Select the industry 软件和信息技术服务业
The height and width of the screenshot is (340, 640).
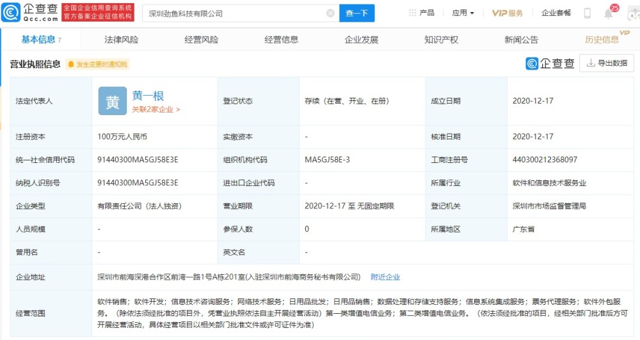click(549, 183)
